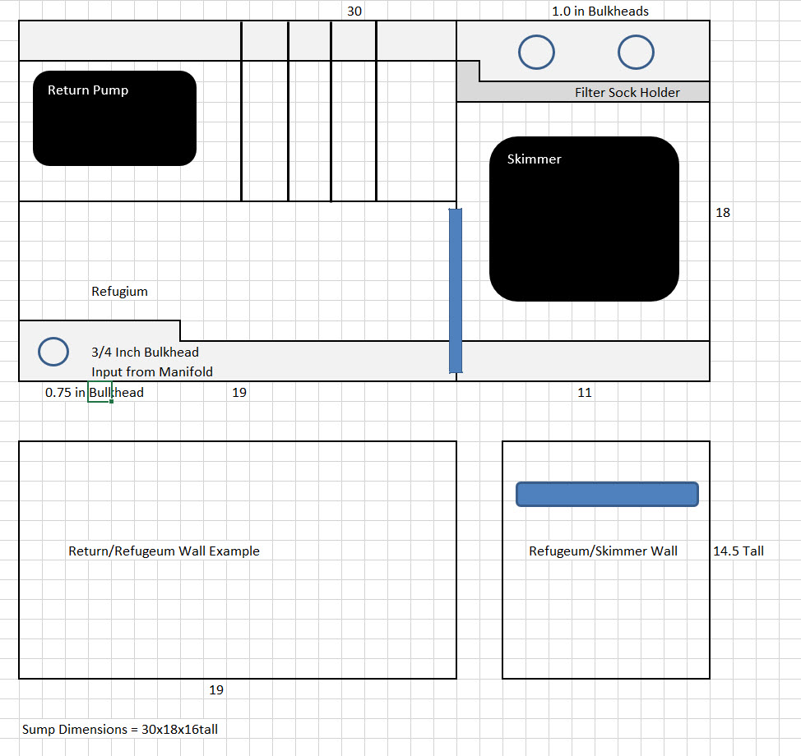The width and height of the screenshot is (801, 756).
Task: Click the "Refugium" text cell
Action: click(x=119, y=292)
